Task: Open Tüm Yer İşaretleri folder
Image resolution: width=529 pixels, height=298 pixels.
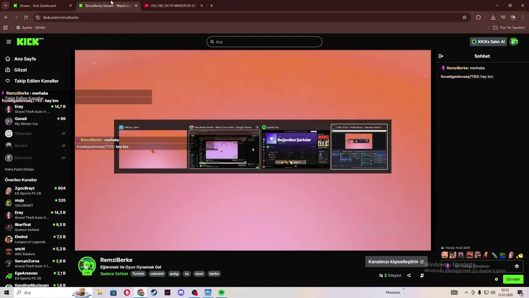Action: (x=509, y=28)
